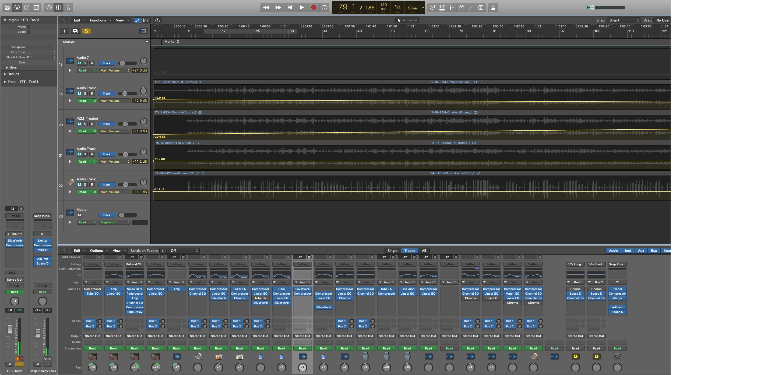Image resolution: width=757 pixels, height=375 pixels.
Task: Record-enable the track 19 Audio Track
Action: (92, 94)
